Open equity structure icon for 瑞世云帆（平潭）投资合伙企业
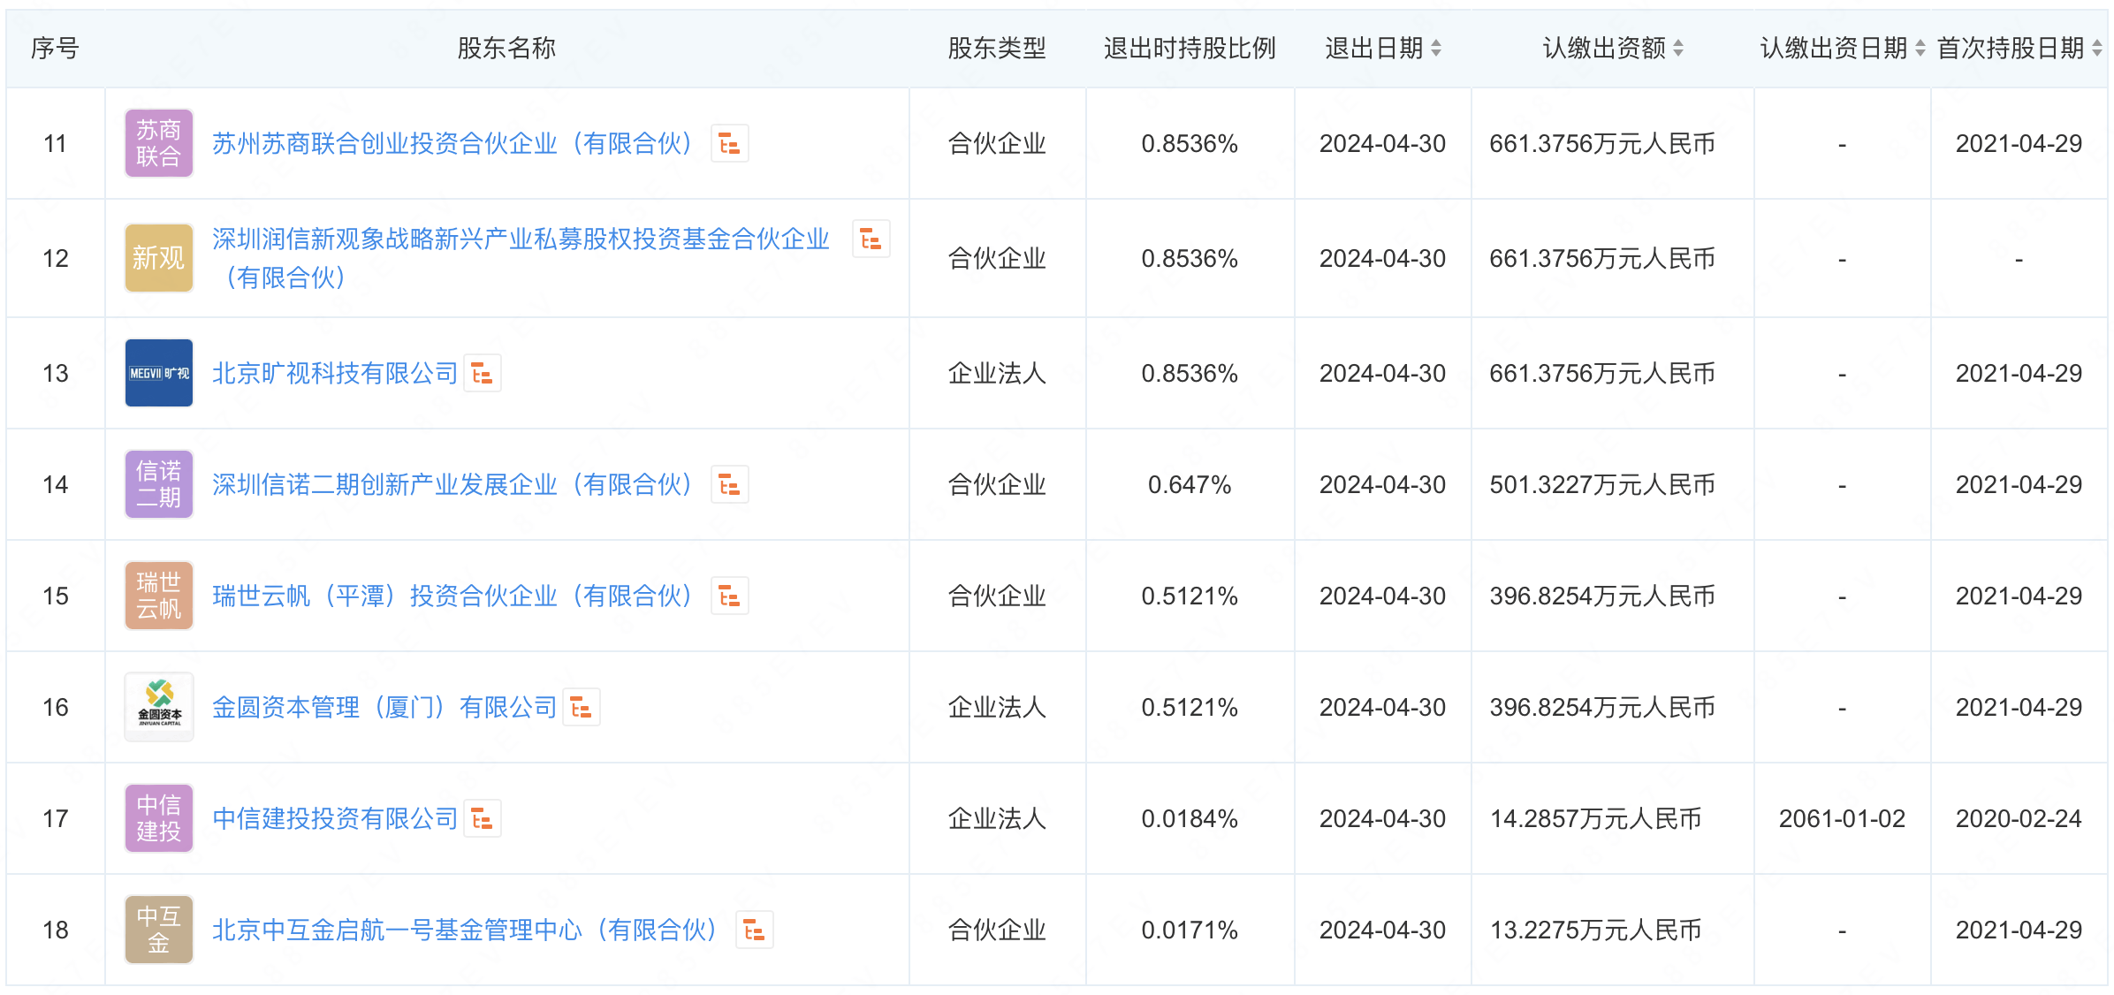 [x=729, y=596]
